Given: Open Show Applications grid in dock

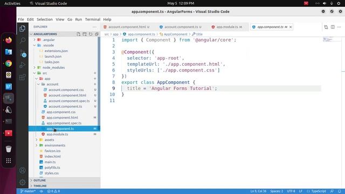Looking at the screenshot, I should click(x=9, y=161).
